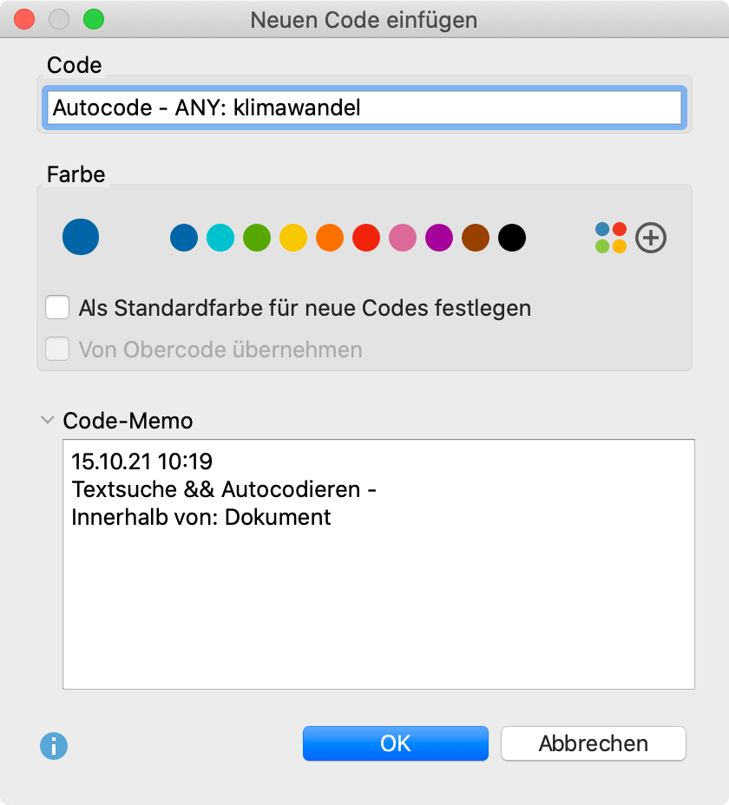Open the custom color palette icon
729x805 pixels.
click(x=610, y=238)
